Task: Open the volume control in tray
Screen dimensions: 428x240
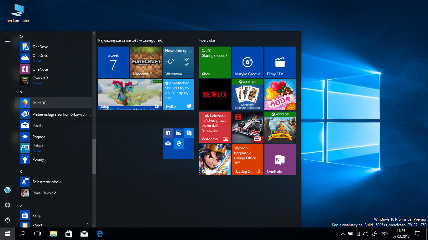Action: (x=365, y=234)
